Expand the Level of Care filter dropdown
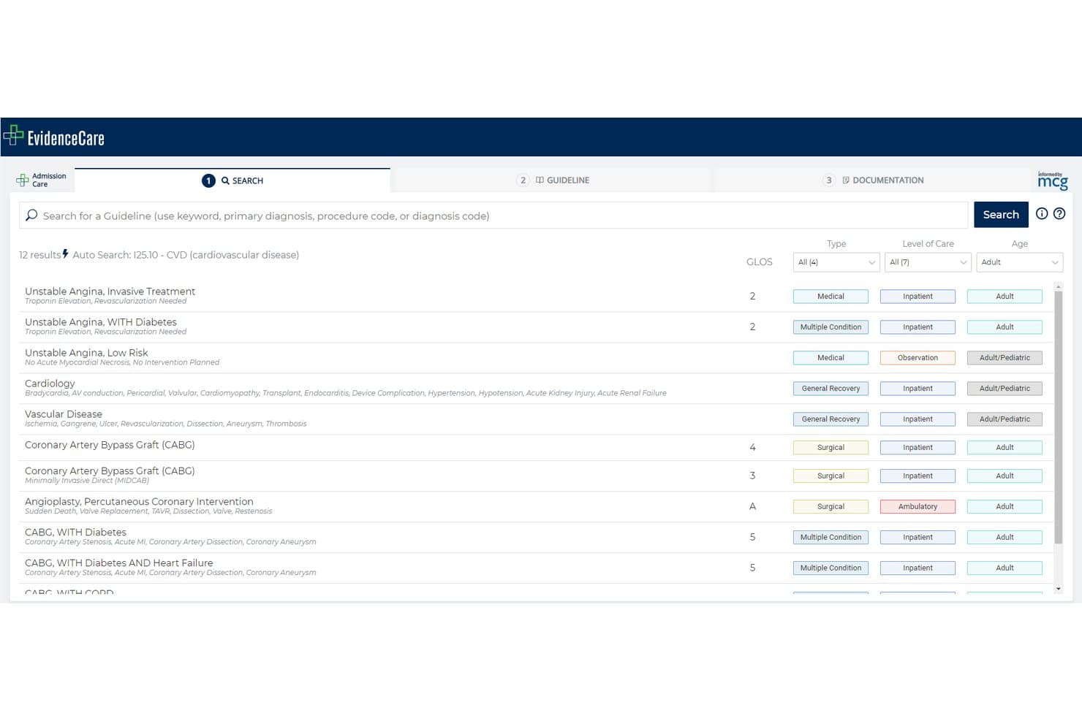The width and height of the screenshot is (1082, 721). point(928,262)
